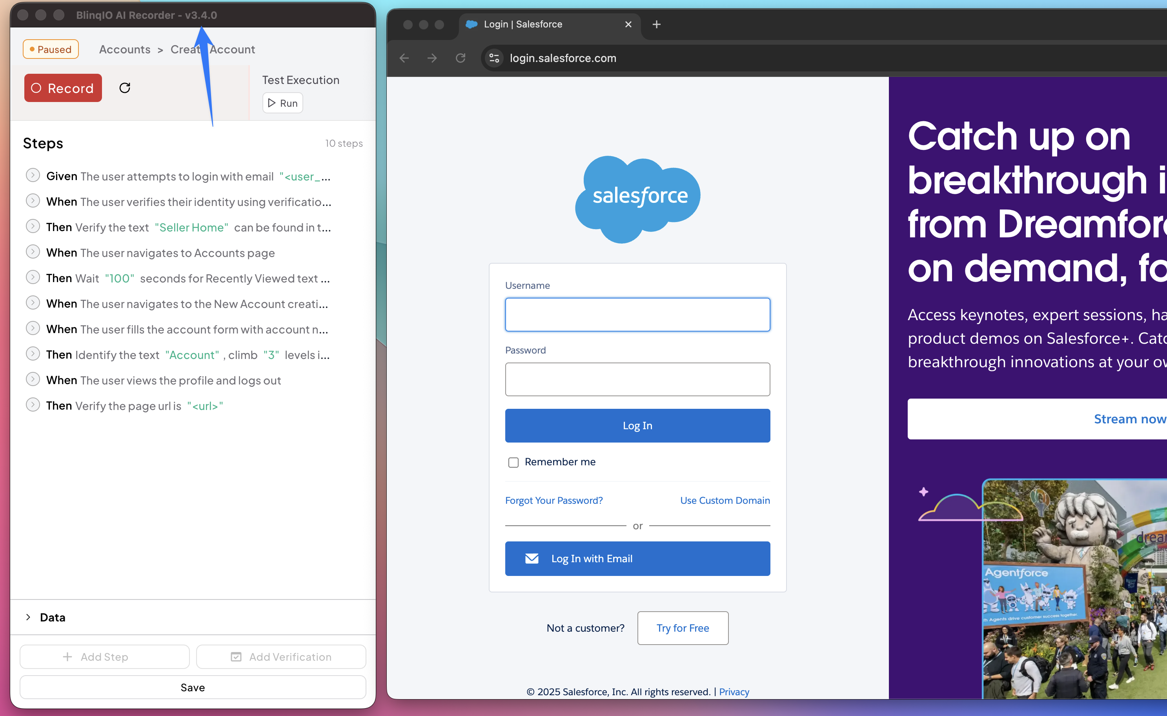
Task: Open a new browser tab
Action: click(x=656, y=24)
